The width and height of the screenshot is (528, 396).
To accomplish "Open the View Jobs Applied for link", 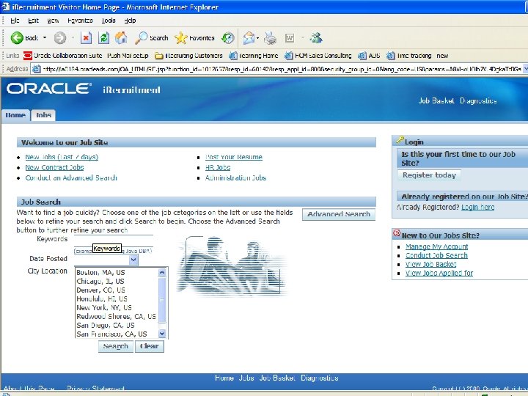I will [439, 273].
